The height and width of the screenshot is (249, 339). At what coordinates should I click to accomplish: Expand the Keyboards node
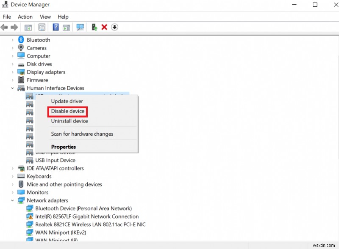tap(12, 176)
